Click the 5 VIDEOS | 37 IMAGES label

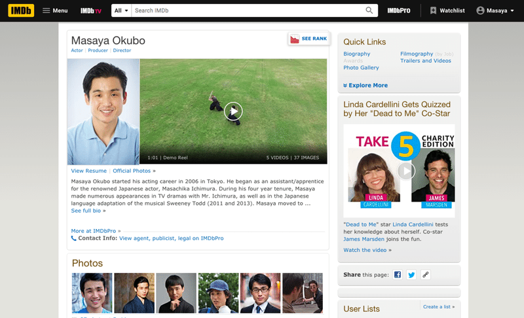(292, 158)
